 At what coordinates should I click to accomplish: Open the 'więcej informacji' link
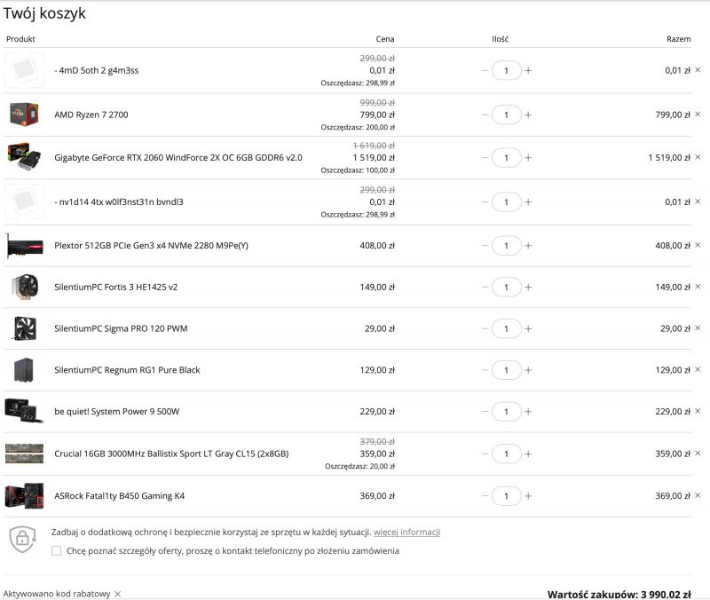click(406, 532)
